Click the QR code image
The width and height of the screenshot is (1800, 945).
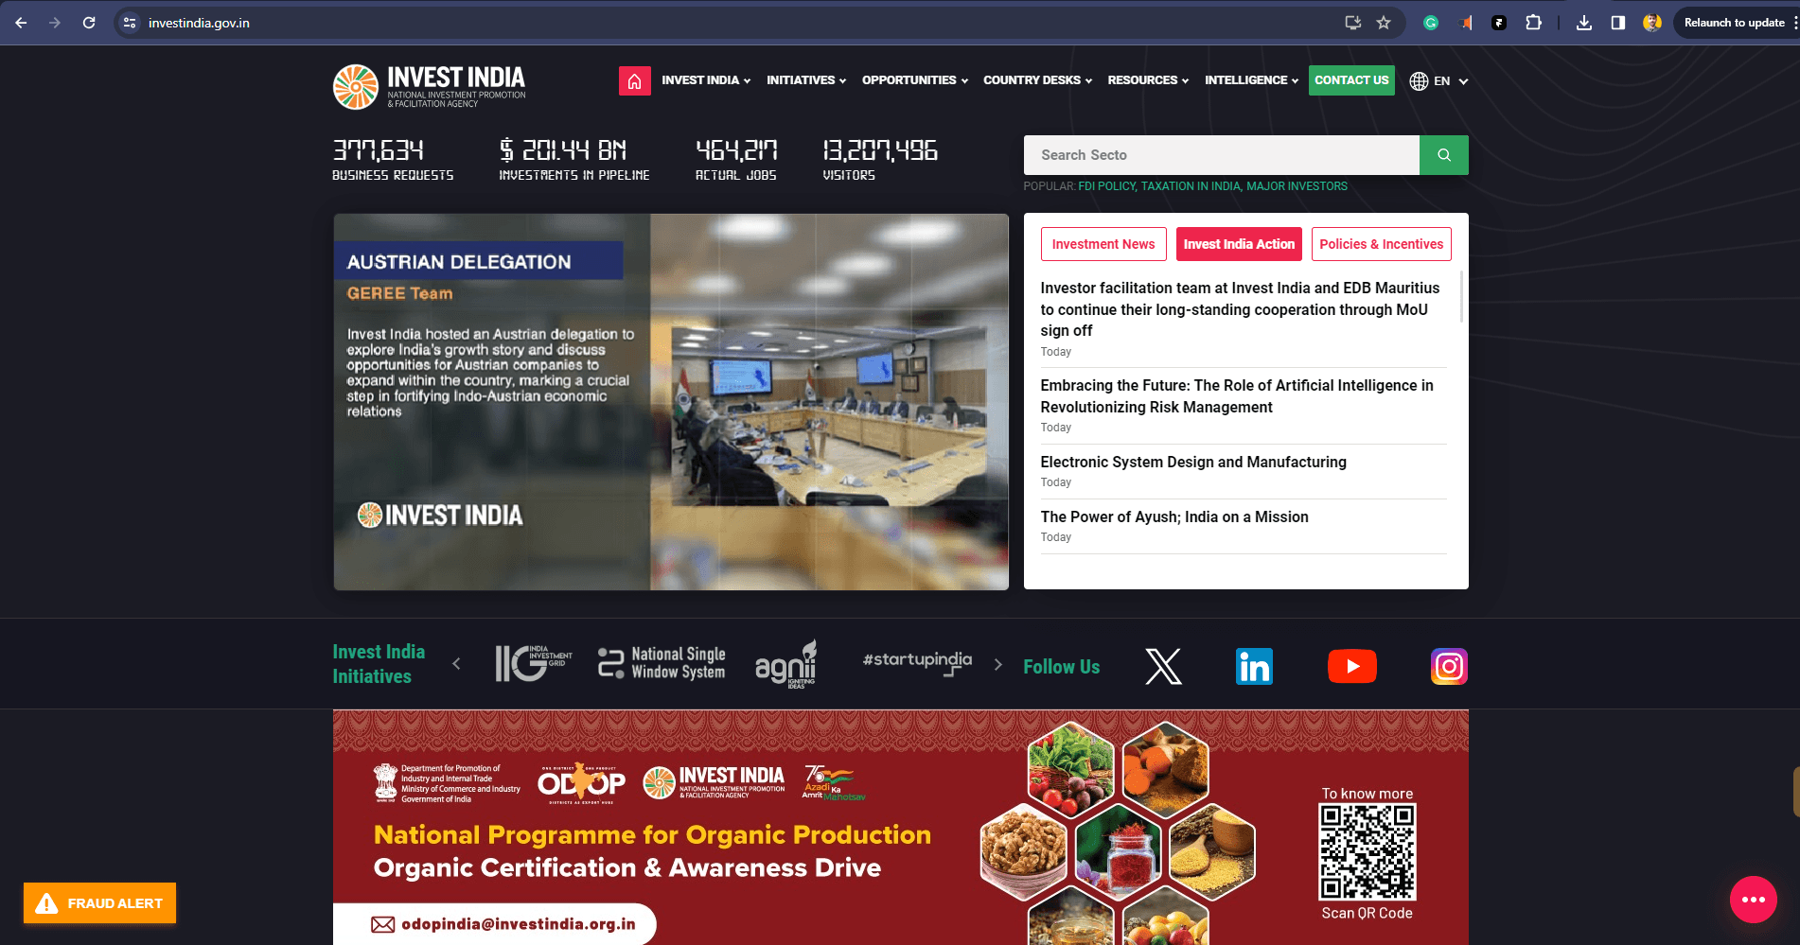1367,852
